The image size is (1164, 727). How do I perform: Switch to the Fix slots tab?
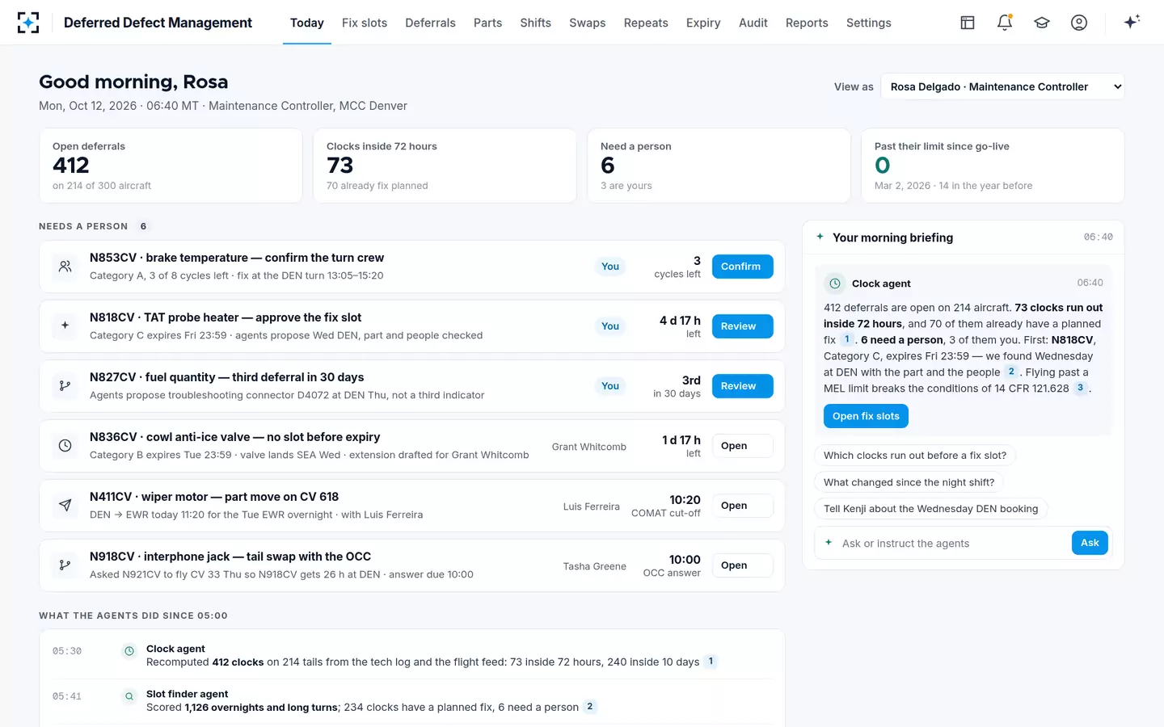point(365,23)
